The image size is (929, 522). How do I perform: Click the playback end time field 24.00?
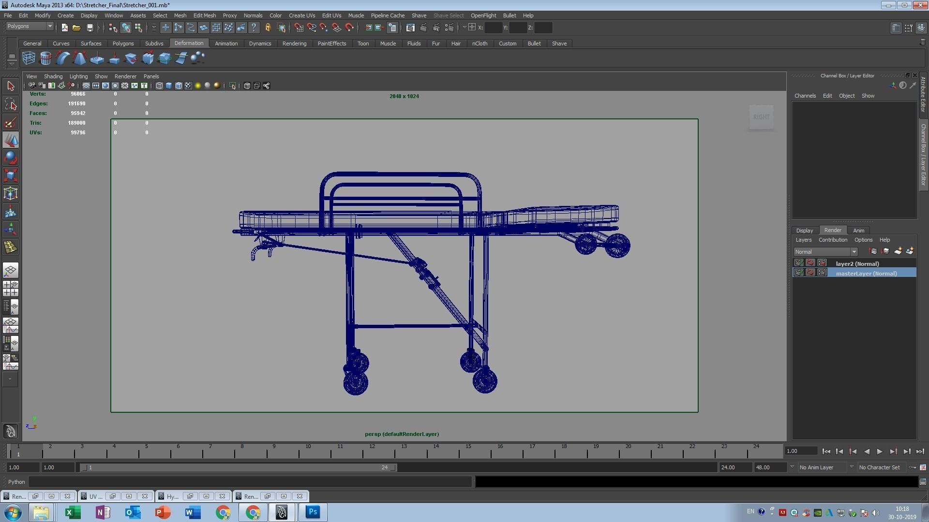pyautogui.click(x=735, y=467)
